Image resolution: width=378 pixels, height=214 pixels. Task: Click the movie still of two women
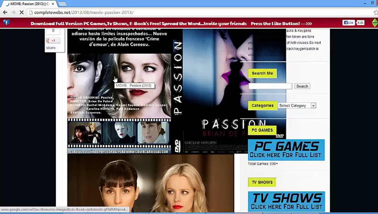tap(151, 183)
